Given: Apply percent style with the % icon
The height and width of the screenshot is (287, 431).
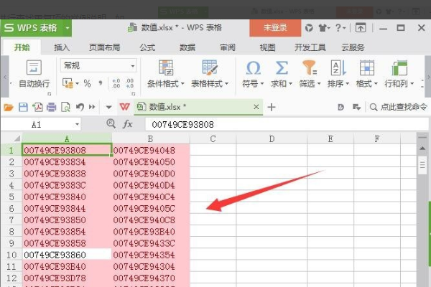Looking at the screenshot, I should coord(87,83).
